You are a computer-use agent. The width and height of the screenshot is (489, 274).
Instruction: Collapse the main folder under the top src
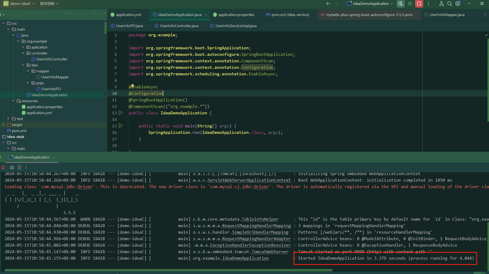point(8,29)
